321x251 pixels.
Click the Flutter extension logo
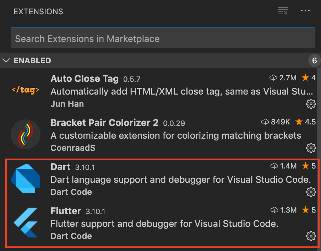pyautogui.click(x=25, y=222)
